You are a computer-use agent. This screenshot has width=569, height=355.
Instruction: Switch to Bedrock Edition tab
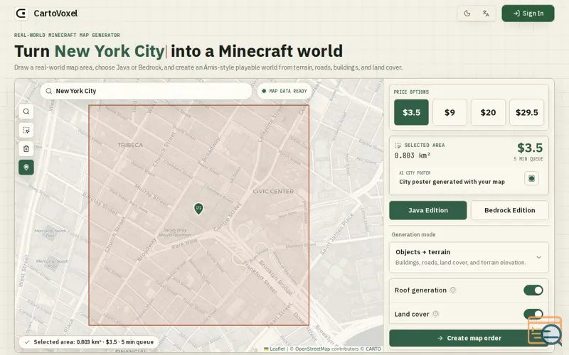click(509, 210)
